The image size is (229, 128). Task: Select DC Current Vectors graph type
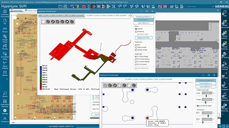(x=136, y=59)
